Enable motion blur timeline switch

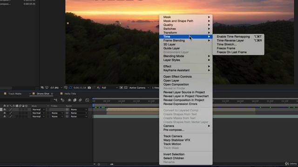click(80, 100)
